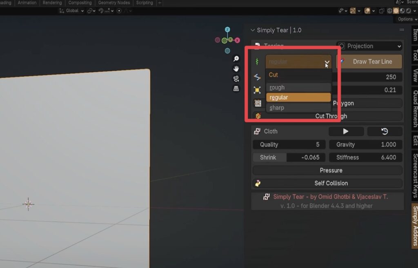Open the Screencast Keys sidebar tab
Screen dimensions: 418x268
click(x=415, y=175)
